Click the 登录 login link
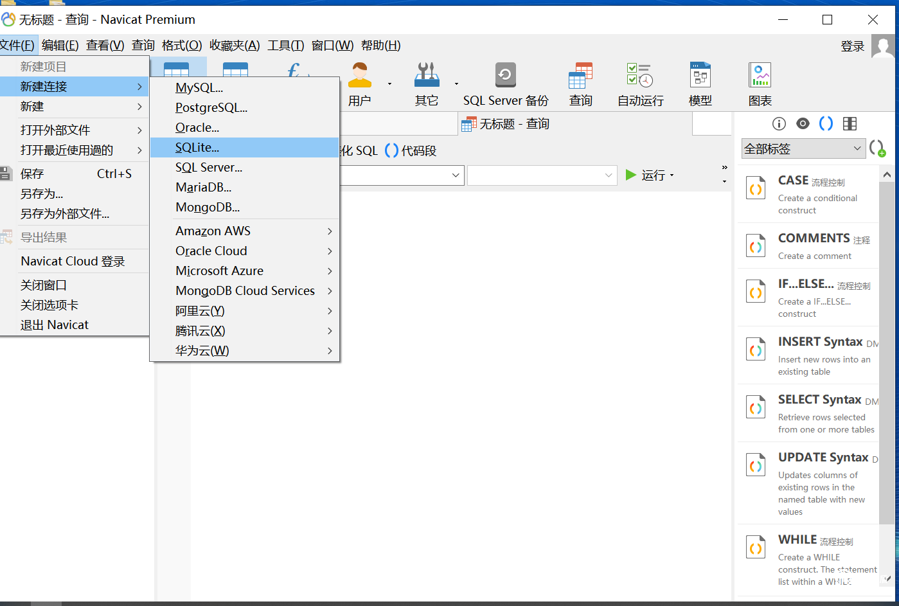 pyautogui.click(x=852, y=46)
